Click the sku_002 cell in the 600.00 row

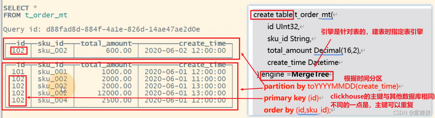point(52,51)
